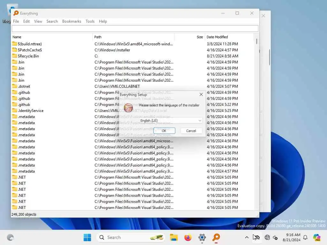
Task: Open File Explorer from the taskbar
Action: (x=173, y=237)
